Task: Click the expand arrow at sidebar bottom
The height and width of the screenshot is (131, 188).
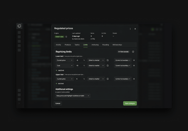Action: (x=19, y=103)
